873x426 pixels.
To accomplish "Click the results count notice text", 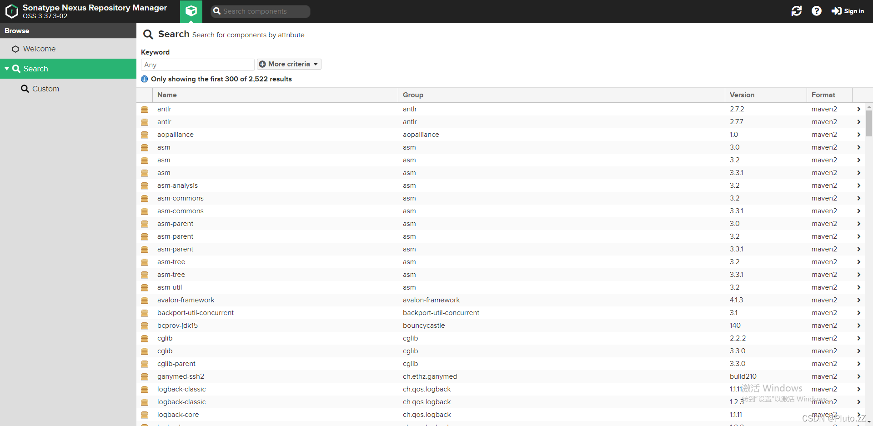I will pyautogui.click(x=221, y=79).
